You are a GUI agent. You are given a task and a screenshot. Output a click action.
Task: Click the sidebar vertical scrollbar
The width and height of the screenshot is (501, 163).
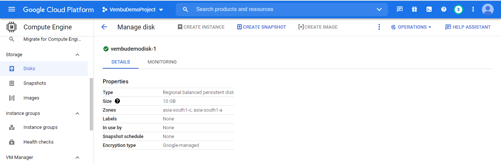(x=91, y=104)
